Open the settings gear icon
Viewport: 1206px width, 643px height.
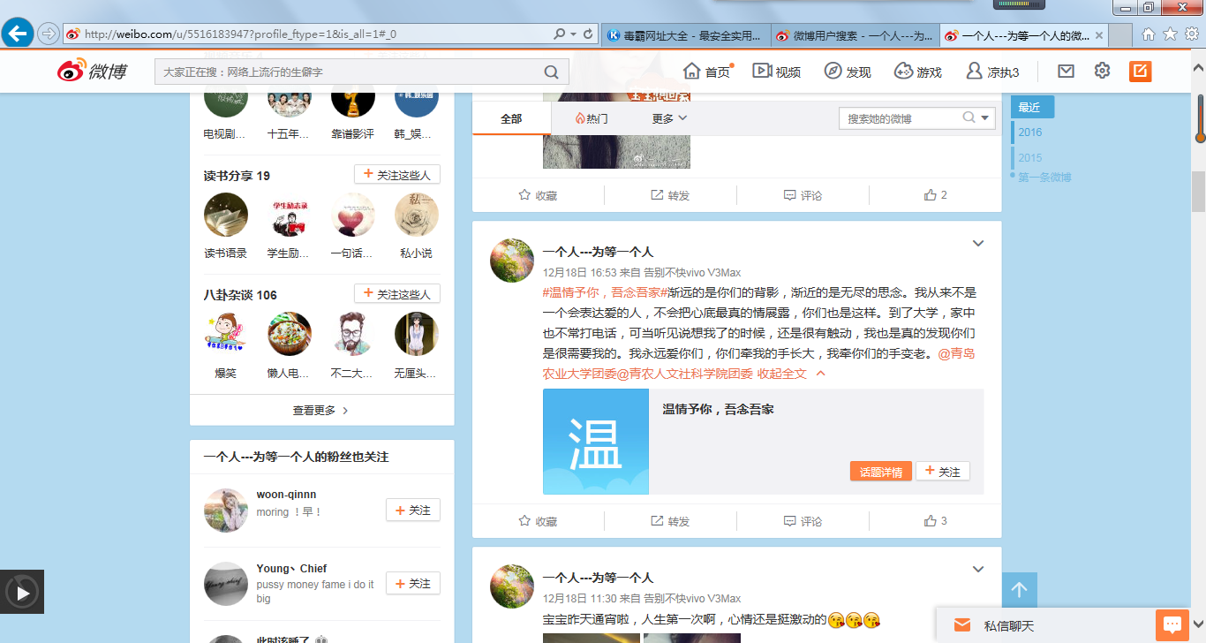[1102, 72]
